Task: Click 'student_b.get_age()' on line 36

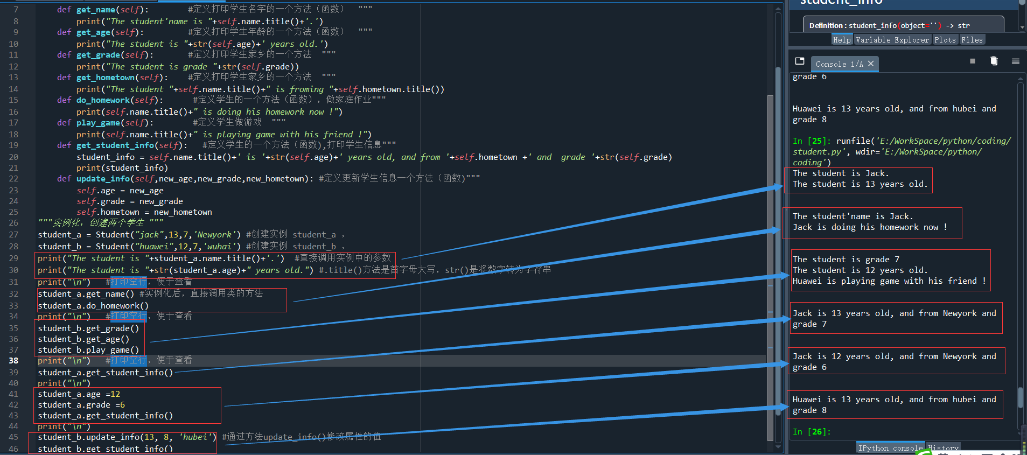Action: click(x=83, y=339)
